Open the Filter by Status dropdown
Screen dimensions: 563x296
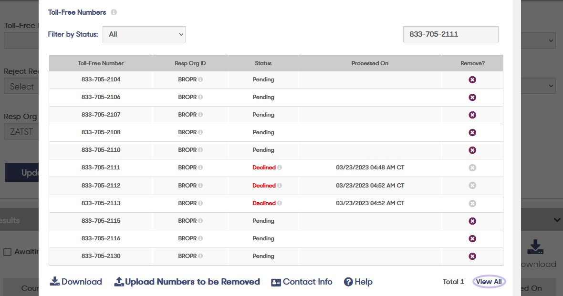pos(144,34)
